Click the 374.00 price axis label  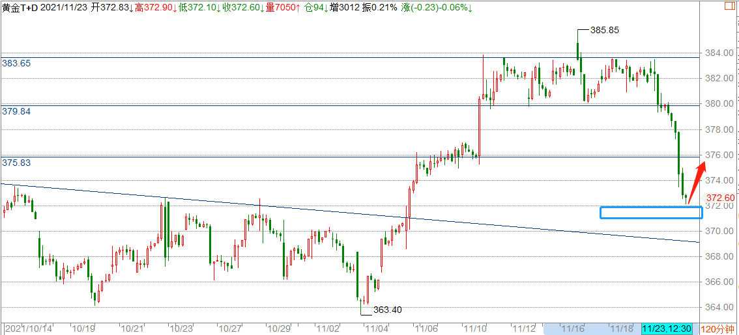point(719,180)
